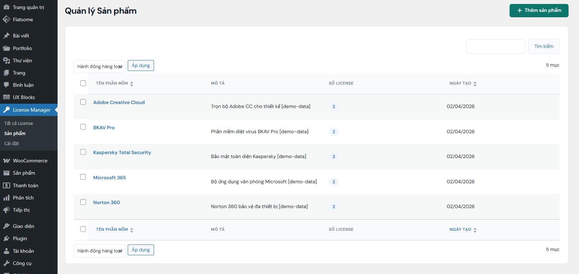
Task: Click the Bình luận comment bubble icon
Action: (6, 85)
